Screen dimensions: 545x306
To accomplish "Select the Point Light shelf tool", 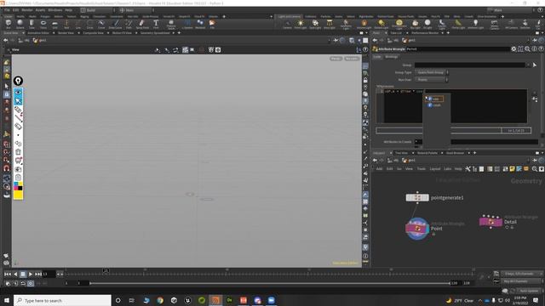I will point(301,24).
